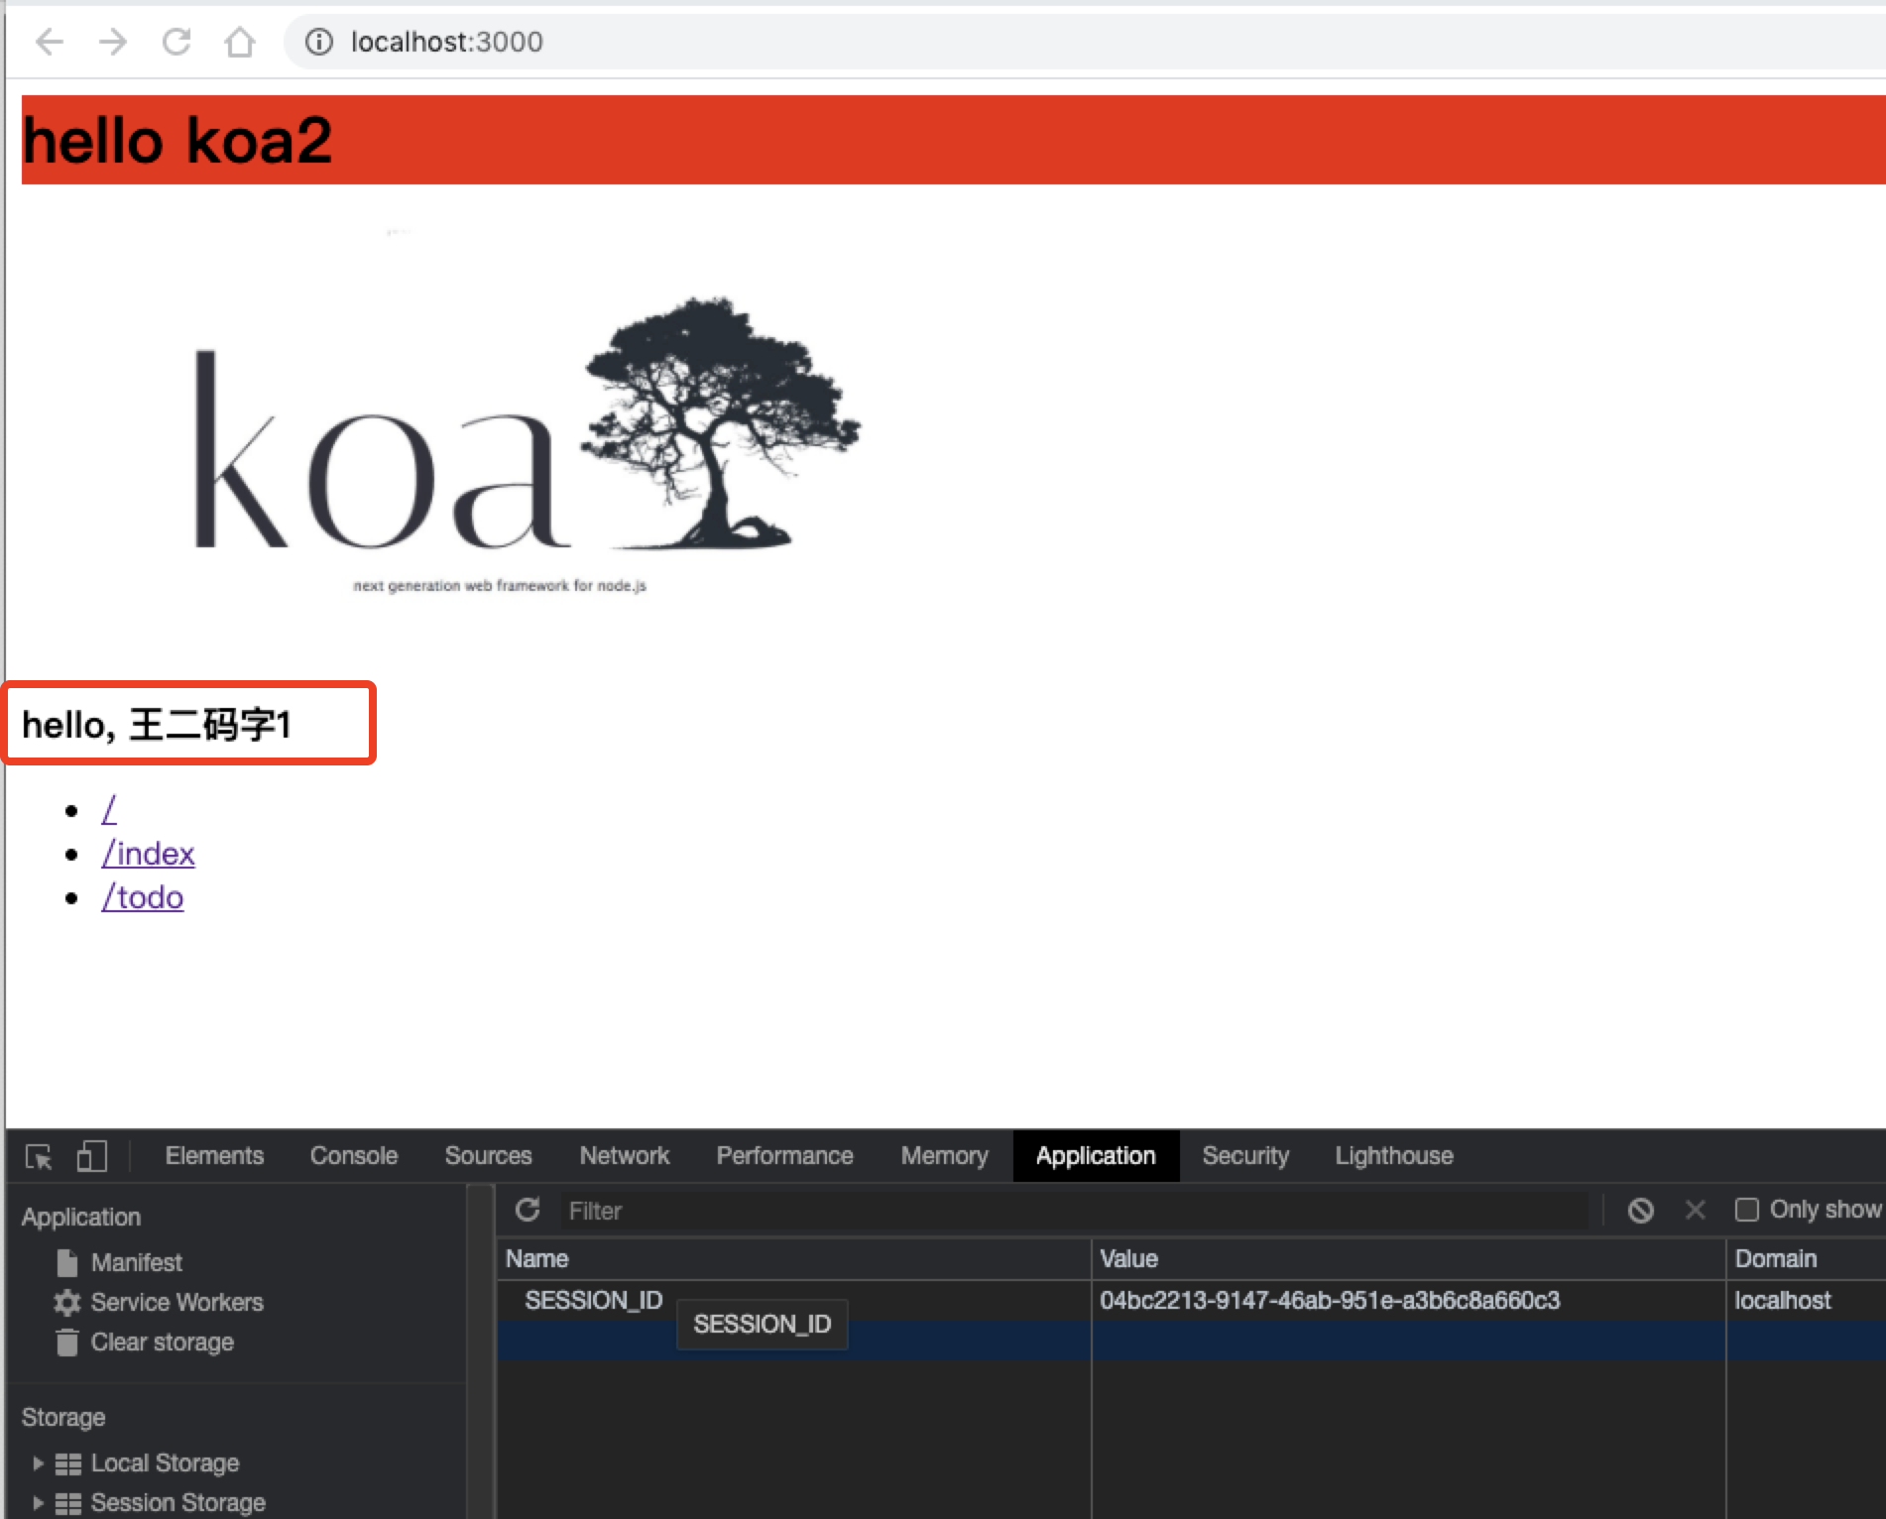The height and width of the screenshot is (1519, 1886).
Task: Click the Local Storage label
Action: point(165,1462)
